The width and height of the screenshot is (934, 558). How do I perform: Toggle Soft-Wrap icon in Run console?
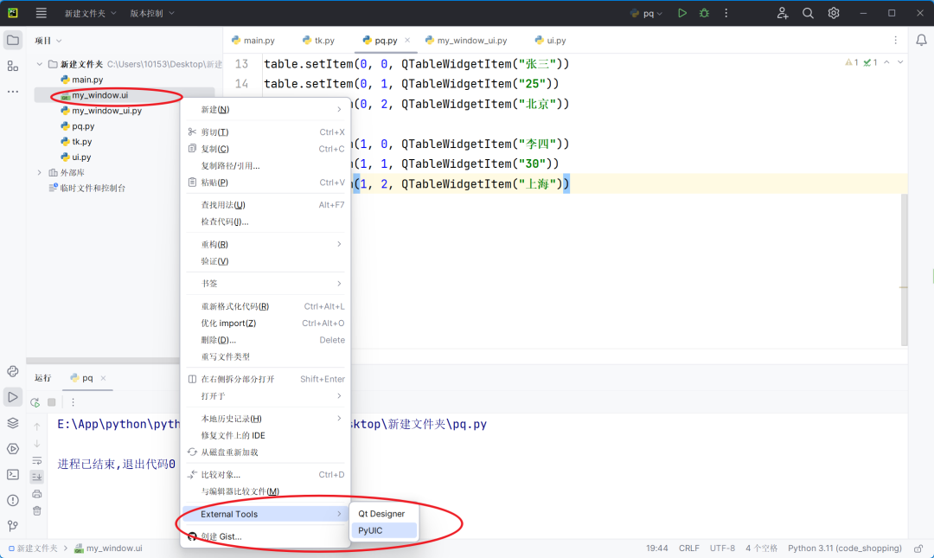tap(37, 460)
